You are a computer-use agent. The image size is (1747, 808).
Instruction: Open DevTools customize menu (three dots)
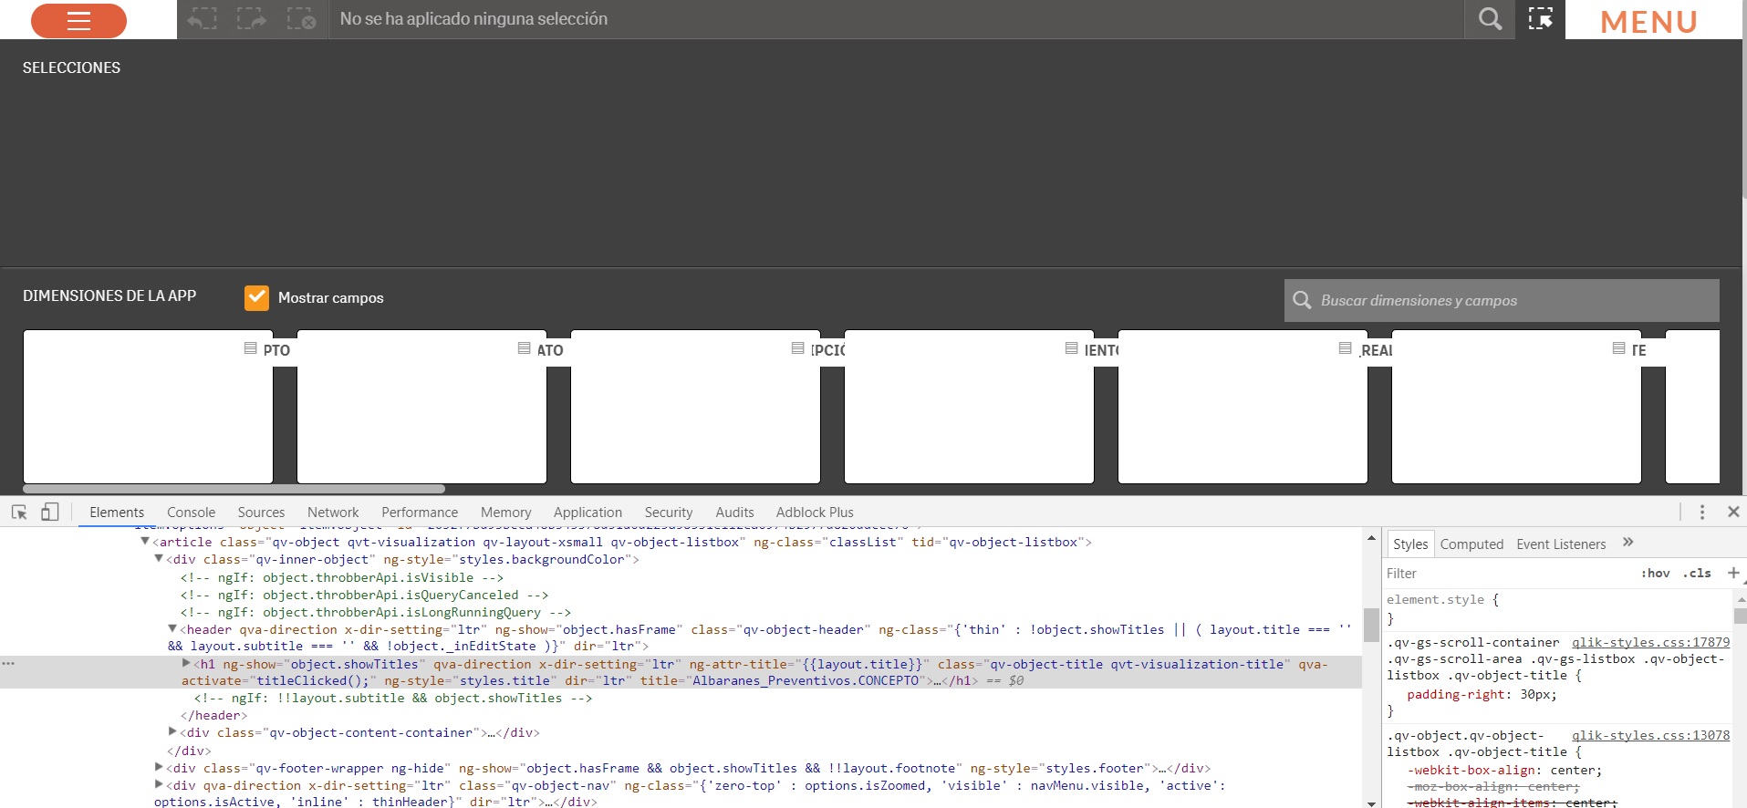pyautogui.click(x=1702, y=512)
